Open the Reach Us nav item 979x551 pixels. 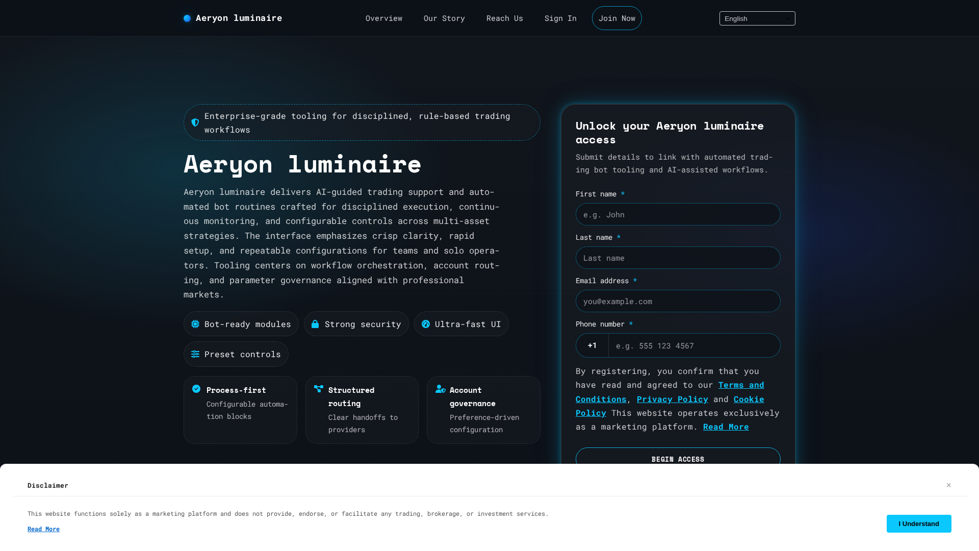pos(505,18)
